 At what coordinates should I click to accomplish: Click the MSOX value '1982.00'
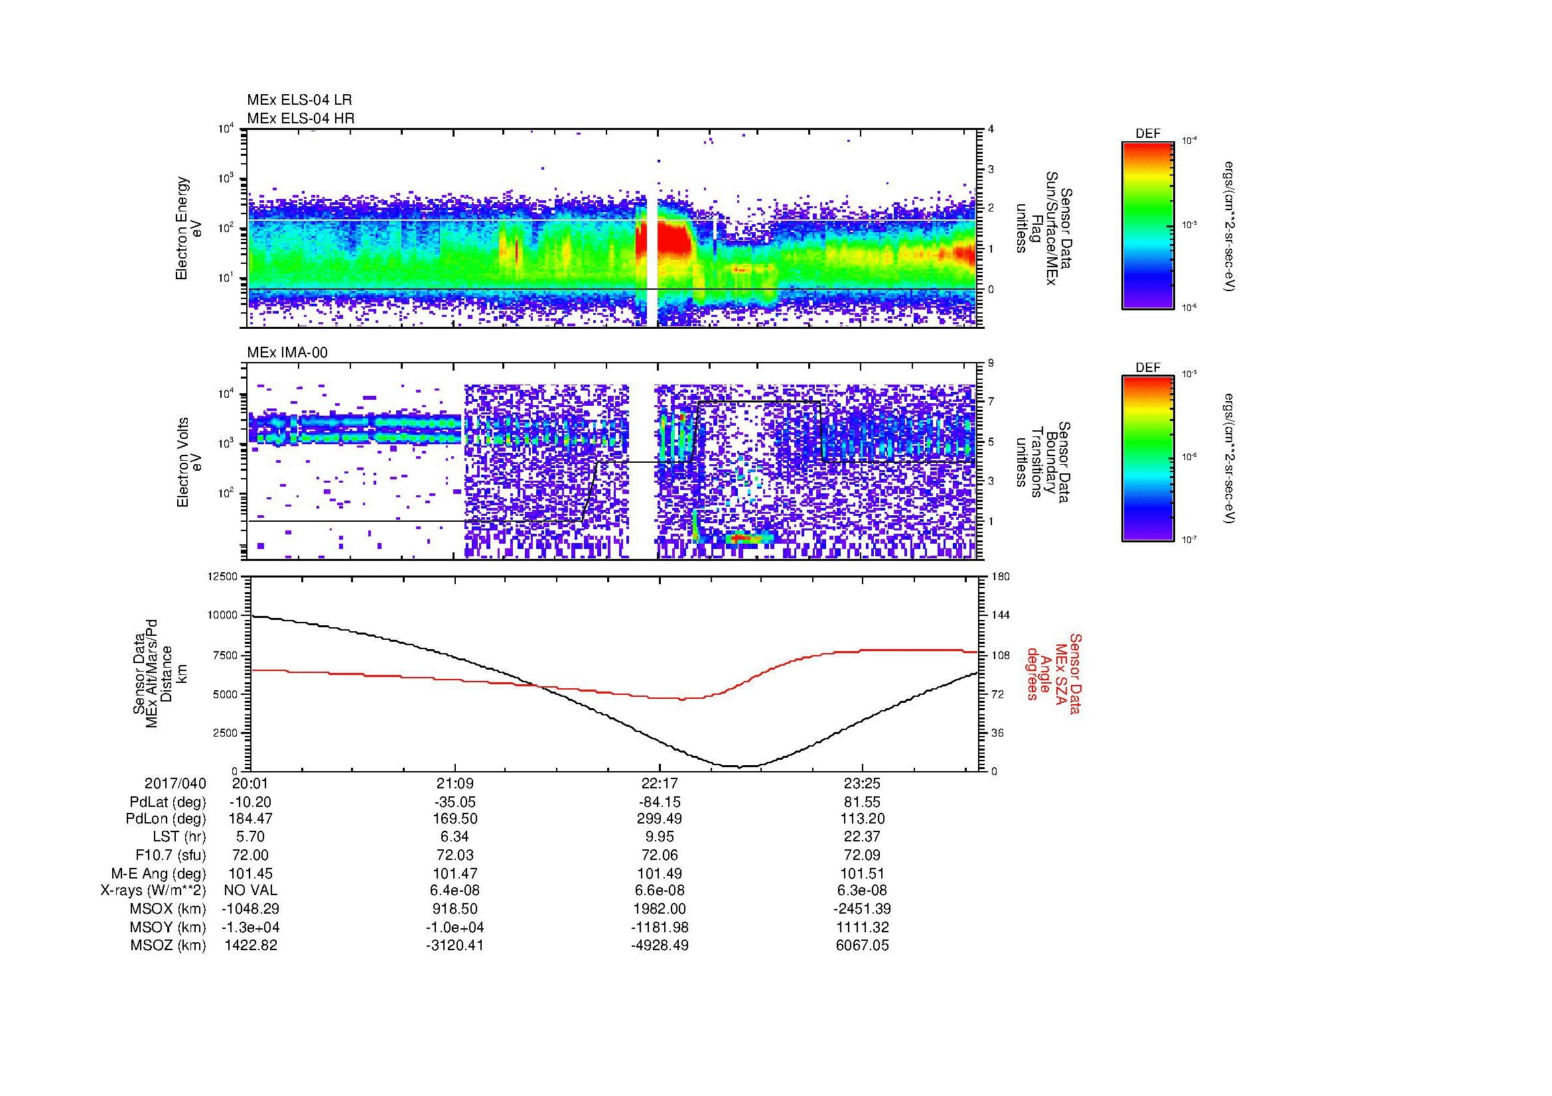659,909
